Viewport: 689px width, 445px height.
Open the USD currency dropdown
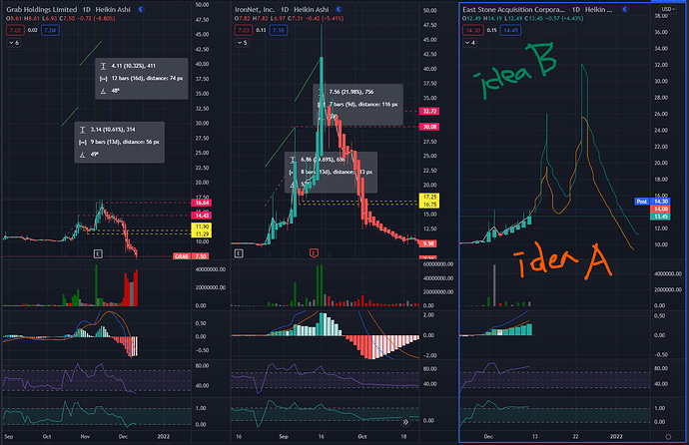(x=668, y=9)
